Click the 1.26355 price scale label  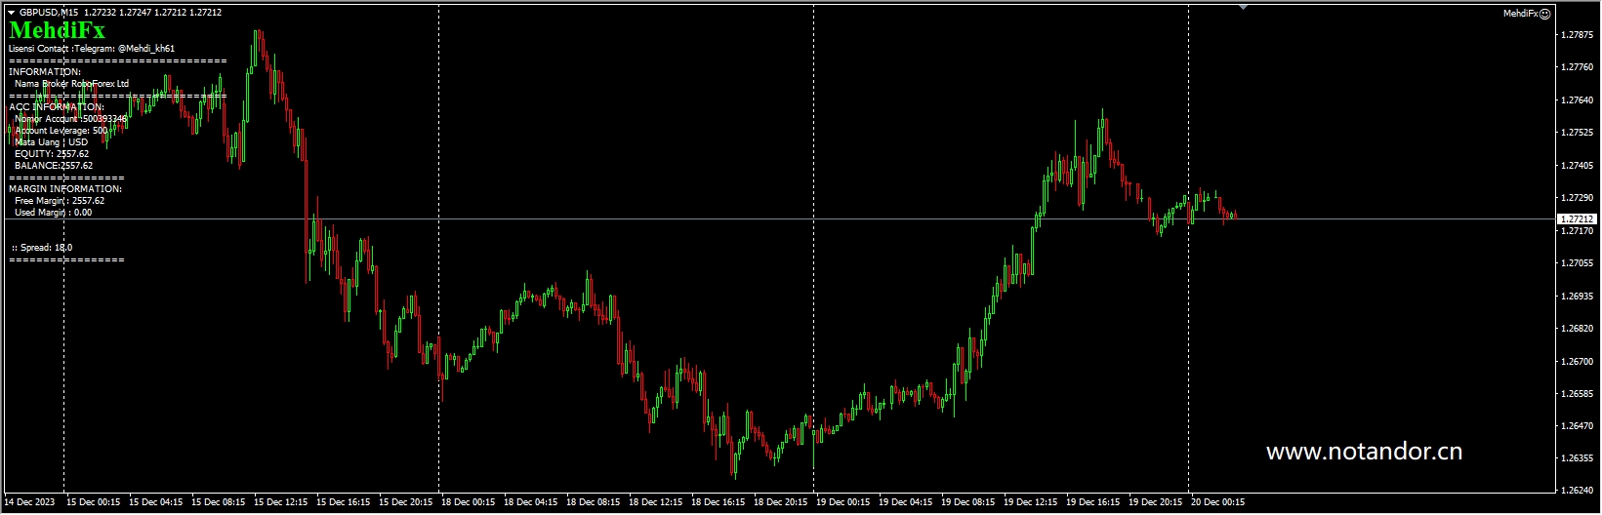pos(1578,458)
